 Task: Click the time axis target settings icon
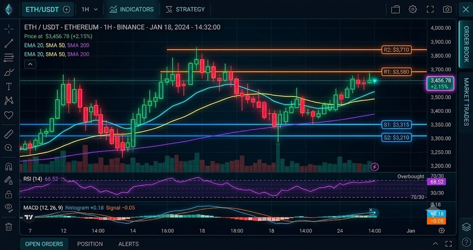(441, 231)
